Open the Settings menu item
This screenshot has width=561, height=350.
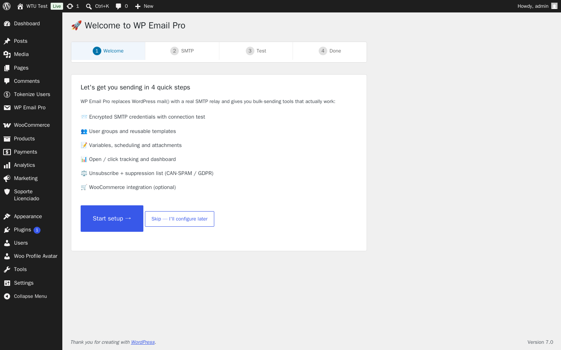coord(31,283)
